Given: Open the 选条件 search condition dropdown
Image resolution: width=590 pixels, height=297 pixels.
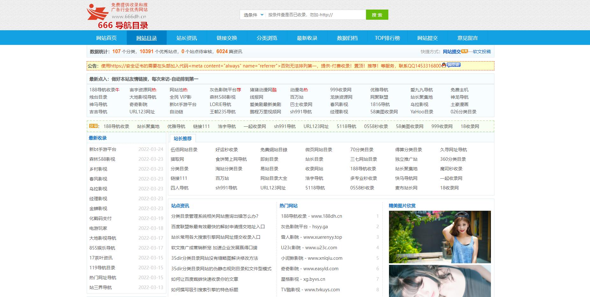Looking at the screenshot, I should (253, 15).
